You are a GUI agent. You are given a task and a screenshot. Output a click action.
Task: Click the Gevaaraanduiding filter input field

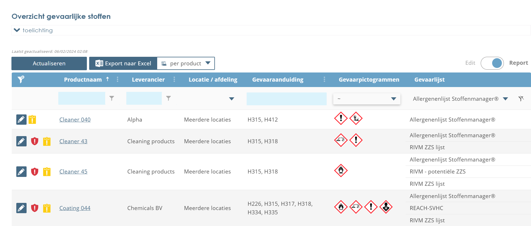coord(286,99)
